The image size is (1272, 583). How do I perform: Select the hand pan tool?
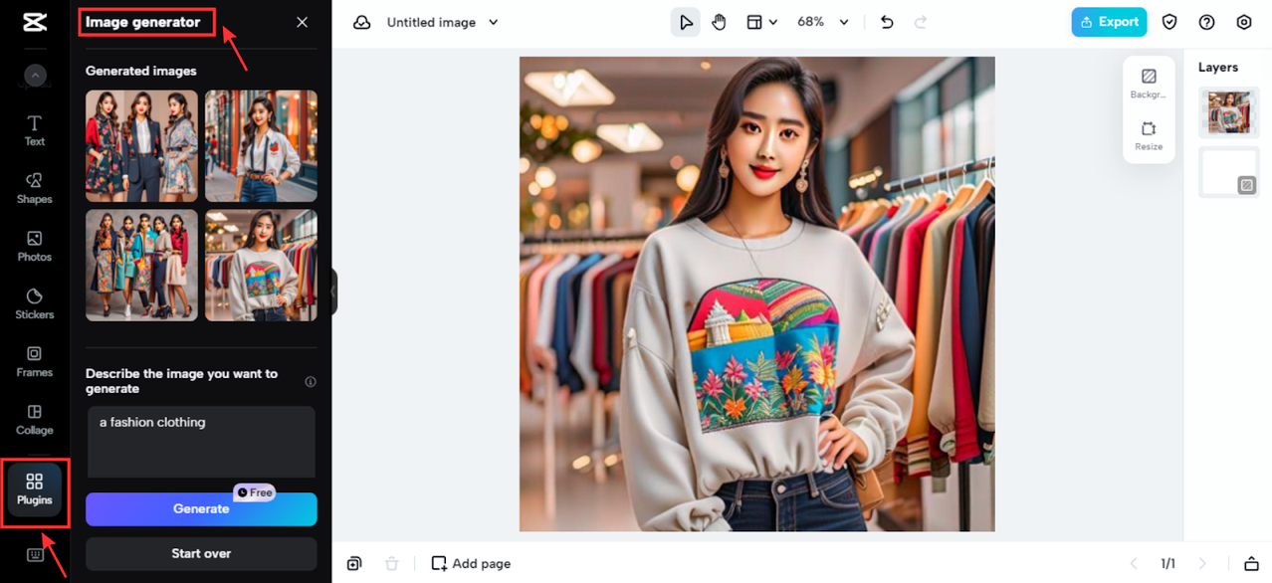point(720,22)
